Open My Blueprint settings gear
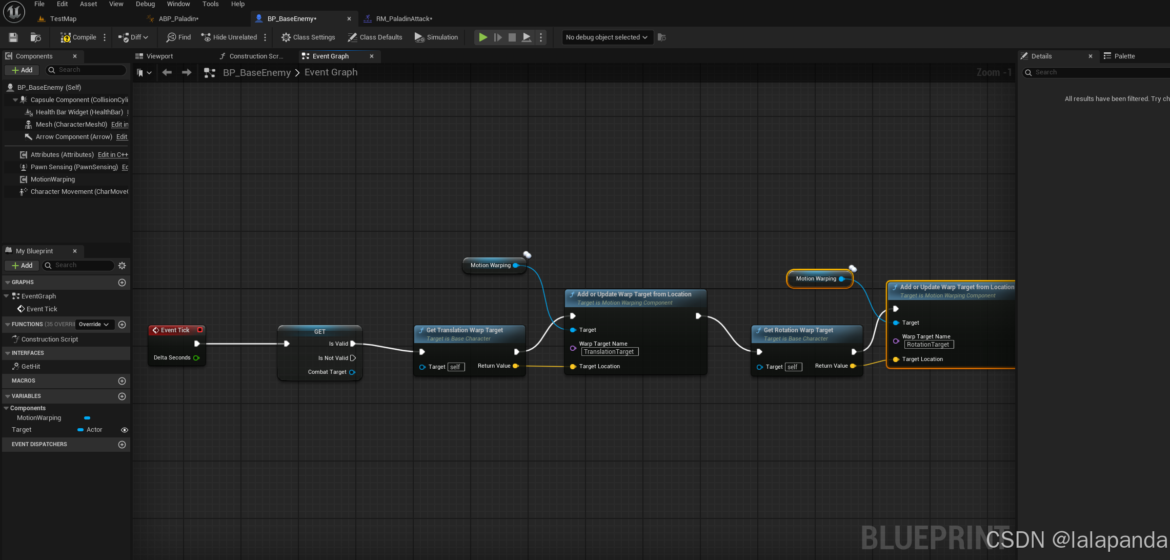Viewport: 1170px width, 560px height. (122, 266)
